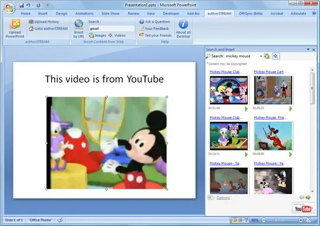Go to the Review tab

[x=133, y=14]
